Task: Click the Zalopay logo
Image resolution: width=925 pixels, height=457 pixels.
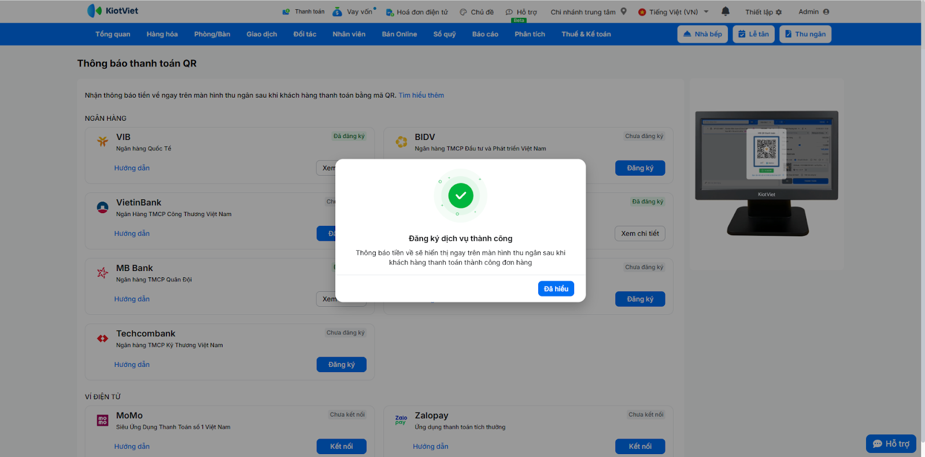Action: [x=401, y=420]
